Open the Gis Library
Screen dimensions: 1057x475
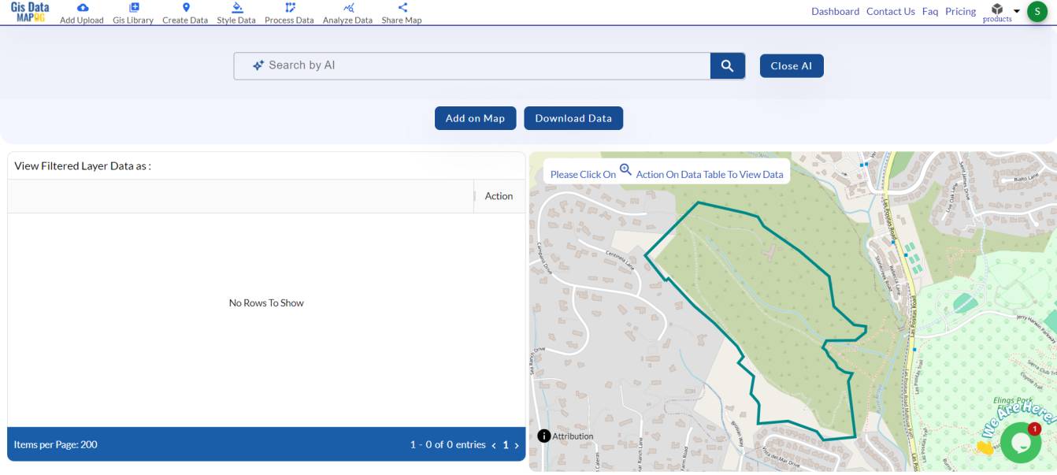[x=132, y=13]
